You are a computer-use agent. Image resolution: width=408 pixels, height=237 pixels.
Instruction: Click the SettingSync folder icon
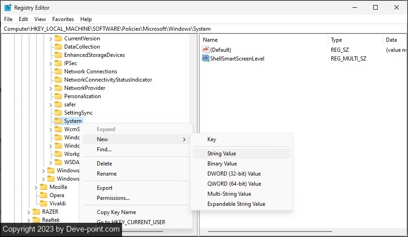[x=58, y=113]
